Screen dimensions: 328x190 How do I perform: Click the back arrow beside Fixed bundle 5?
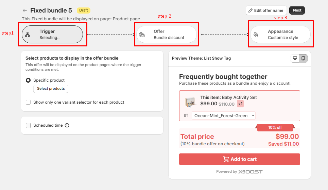tap(24, 10)
